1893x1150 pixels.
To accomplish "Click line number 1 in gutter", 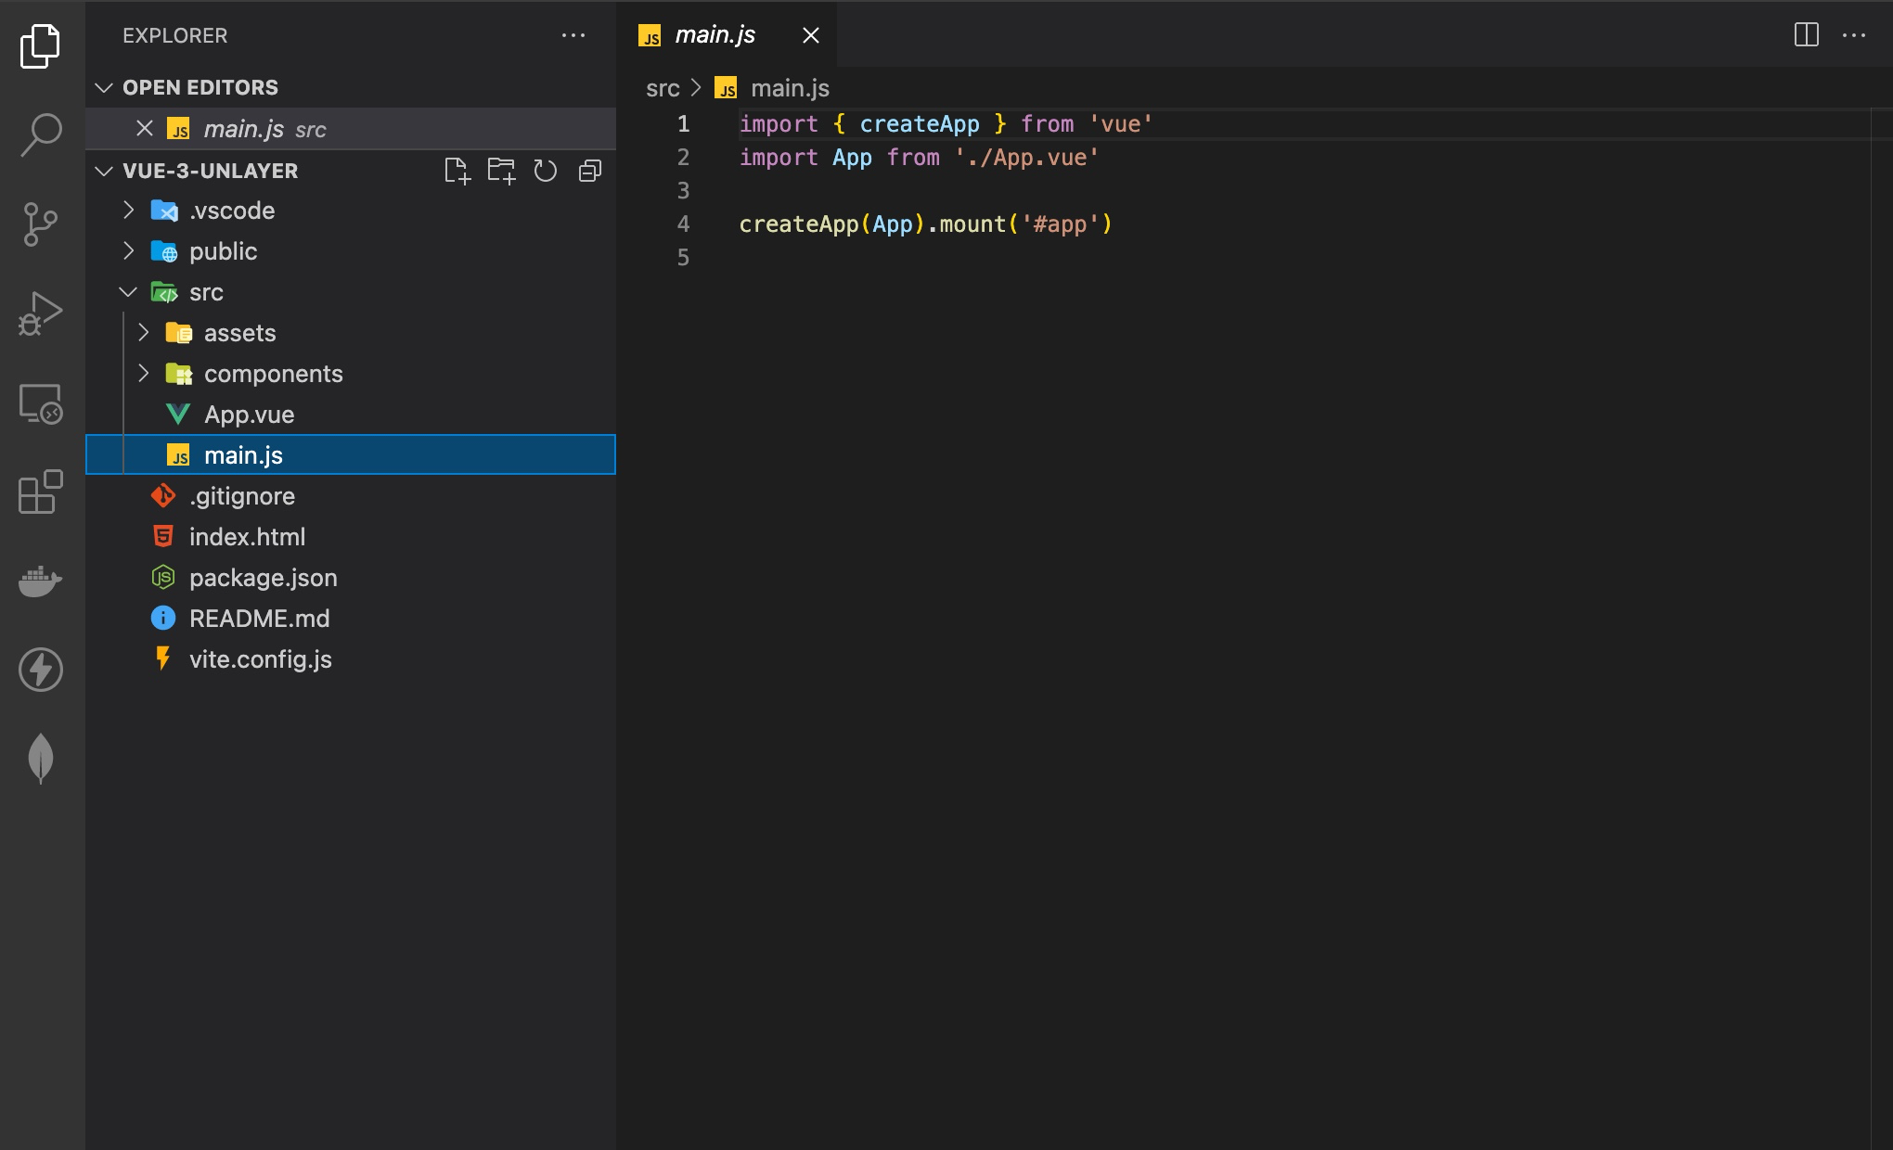I will pyautogui.click(x=683, y=123).
